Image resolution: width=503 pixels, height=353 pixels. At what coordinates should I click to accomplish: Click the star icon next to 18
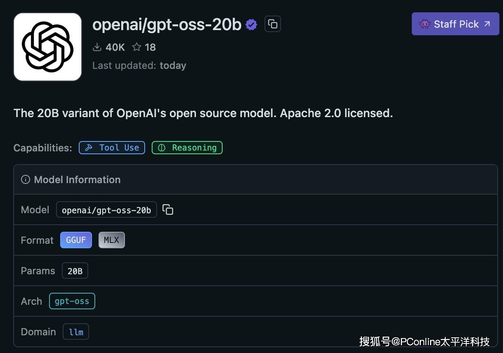point(136,47)
